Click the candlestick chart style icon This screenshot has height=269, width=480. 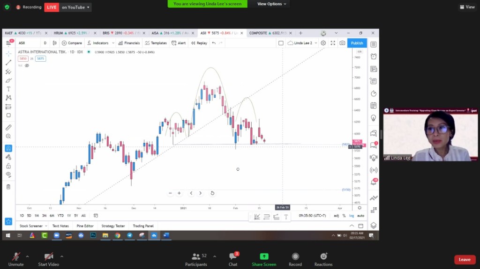coord(55,43)
